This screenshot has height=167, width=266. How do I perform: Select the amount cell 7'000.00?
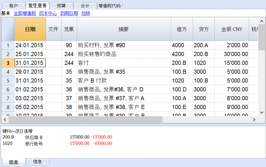coord(232,89)
